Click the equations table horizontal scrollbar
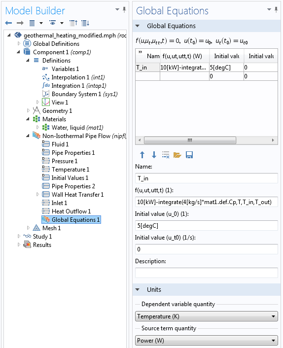The width and height of the screenshot is (283, 348). [x=207, y=140]
